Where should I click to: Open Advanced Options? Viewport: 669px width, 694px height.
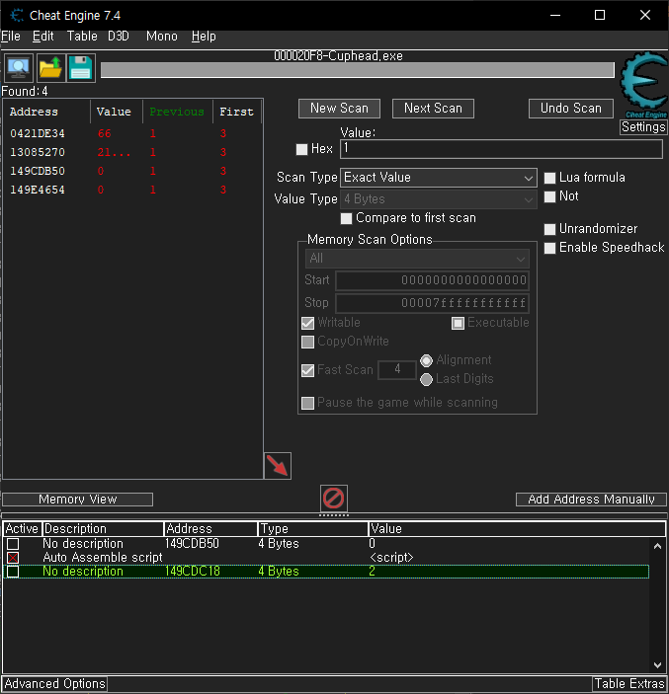click(x=54, y=684)
